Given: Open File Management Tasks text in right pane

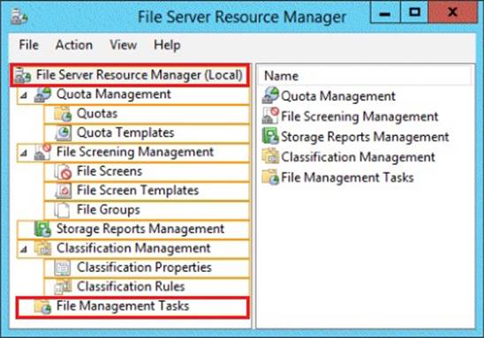Looking at the screenshot, I should pyautogui.click(x=347, y=177).
